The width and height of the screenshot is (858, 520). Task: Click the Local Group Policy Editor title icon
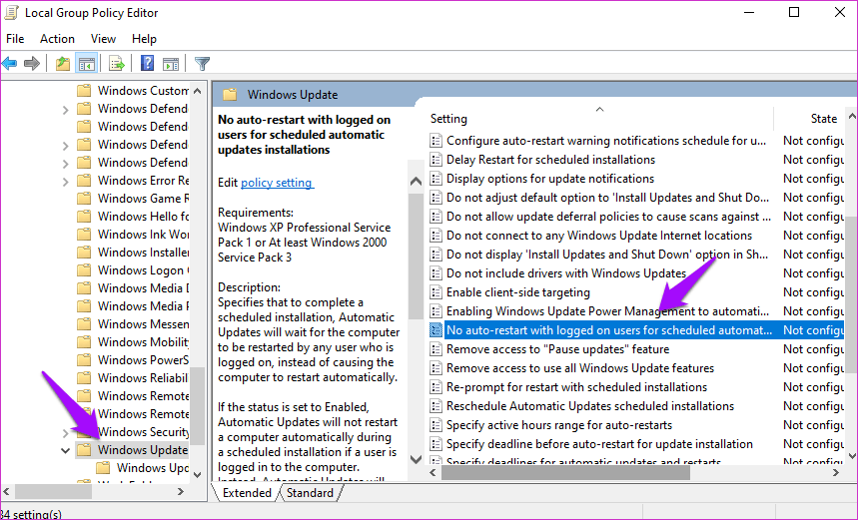[11, 13]
